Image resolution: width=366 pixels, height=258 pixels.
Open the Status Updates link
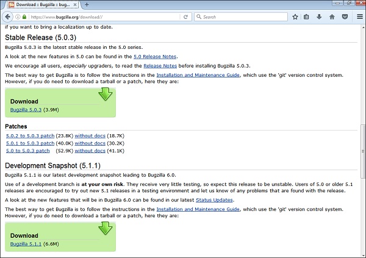click(x=214, y=200)
